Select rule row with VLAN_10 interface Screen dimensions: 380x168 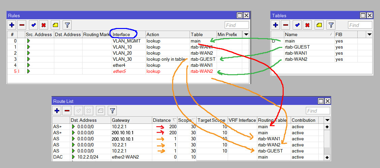click(x=128, y=47)
